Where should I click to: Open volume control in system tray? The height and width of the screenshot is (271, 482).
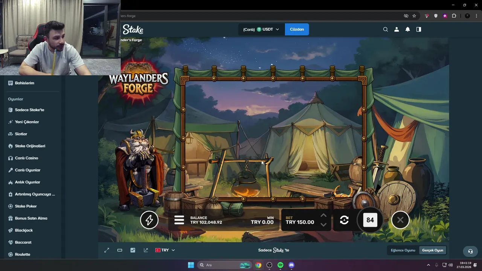(451, 265)
